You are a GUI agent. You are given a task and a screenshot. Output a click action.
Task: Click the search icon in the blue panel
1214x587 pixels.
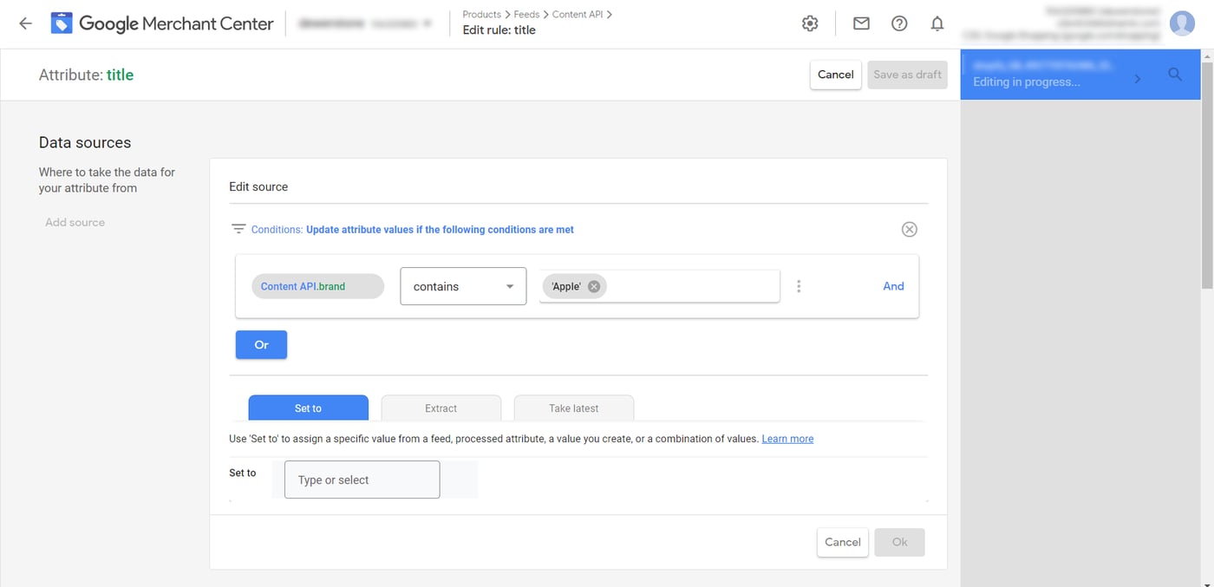(x=1175, y=75)
